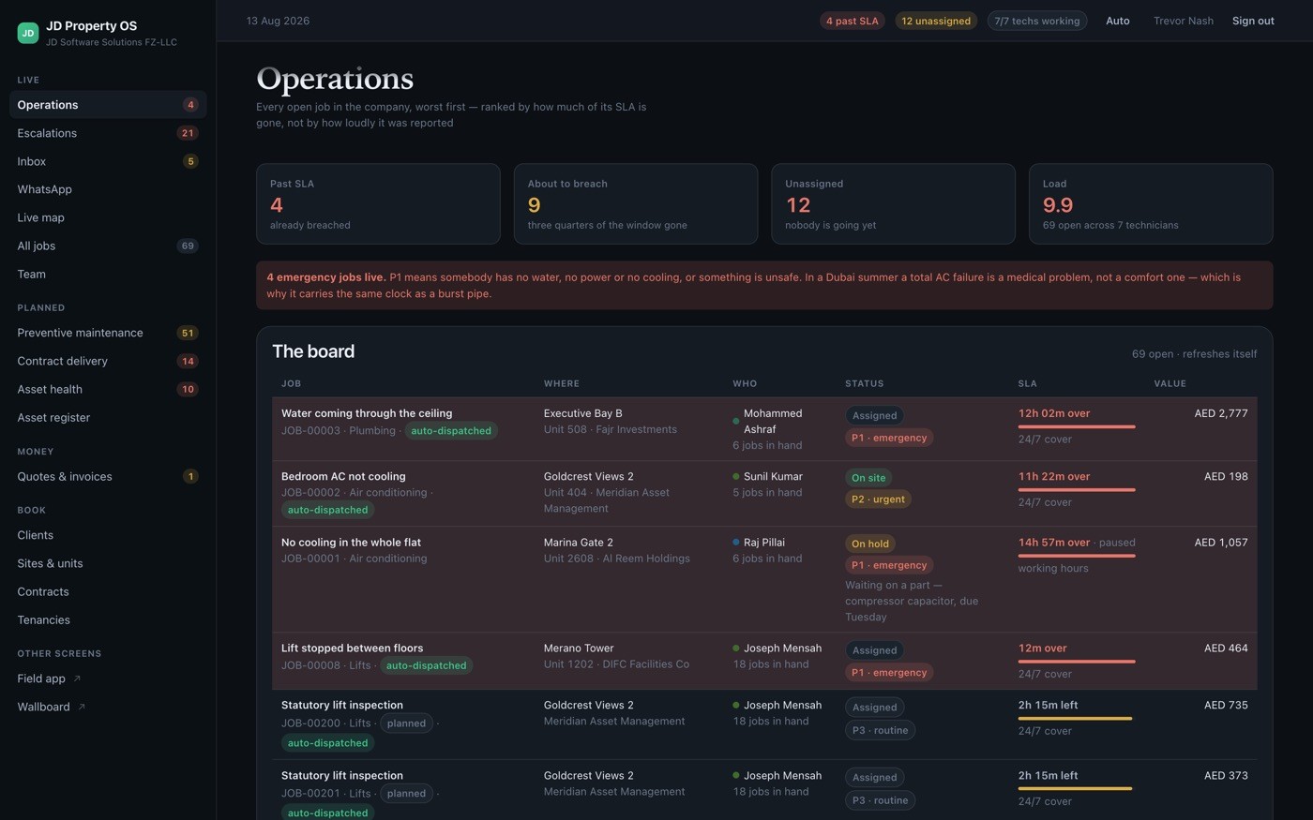
Task: Click technician Raj Pillai in the board
Action: coord(764,543)
